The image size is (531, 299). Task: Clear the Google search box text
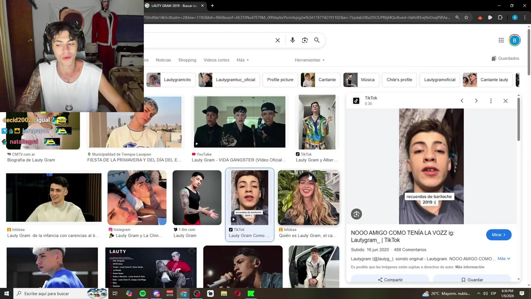(x=278, y=40)
